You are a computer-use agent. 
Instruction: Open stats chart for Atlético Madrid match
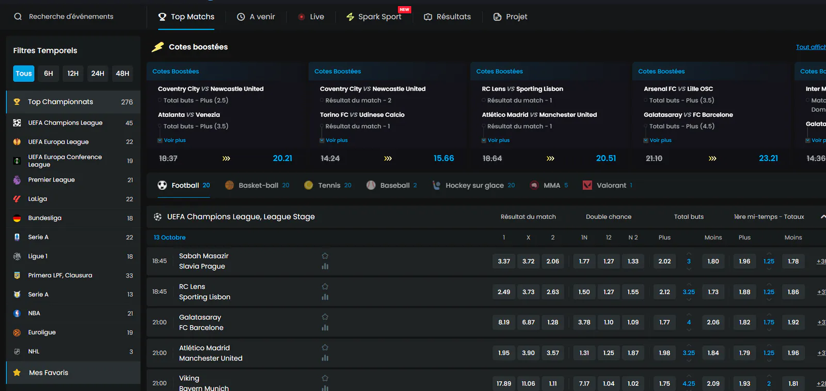[x=325, y=358]
